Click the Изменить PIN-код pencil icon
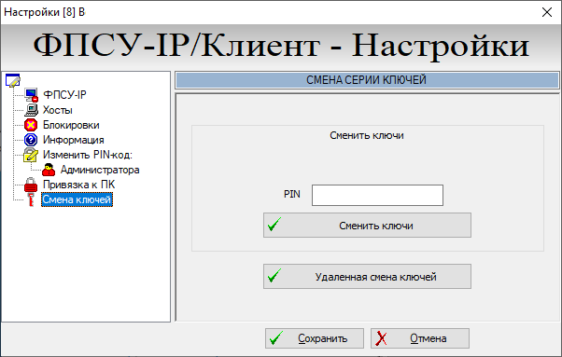562x357 pixels. pyautogui.click(x=31, y=155)
